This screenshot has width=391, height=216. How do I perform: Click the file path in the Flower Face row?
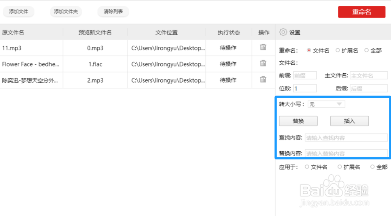click(168, 64)
